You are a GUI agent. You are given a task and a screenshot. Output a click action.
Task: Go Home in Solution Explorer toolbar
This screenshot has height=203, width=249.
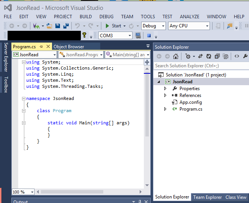tap(176, 56)
